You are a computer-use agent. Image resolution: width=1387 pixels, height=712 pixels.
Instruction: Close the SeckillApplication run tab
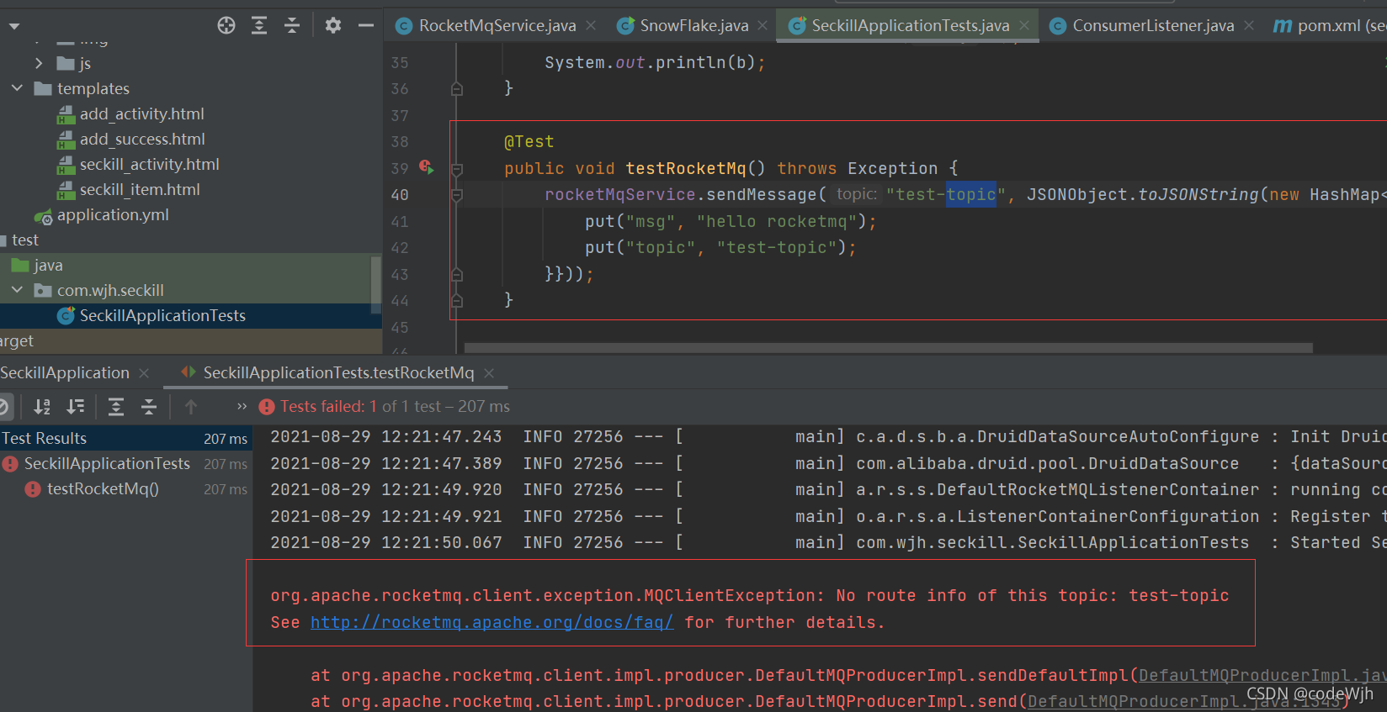coord(144,372)
